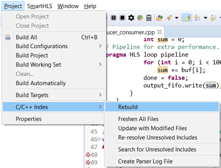Toggle the Mark Occurrences highlighter button

point(187,18)
